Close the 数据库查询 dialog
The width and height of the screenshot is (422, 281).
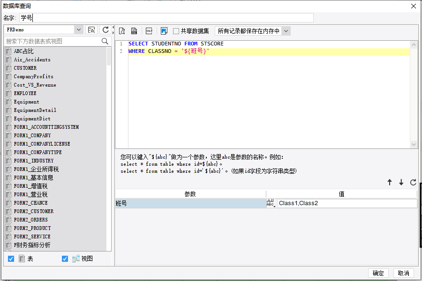[x=414, y=6]
